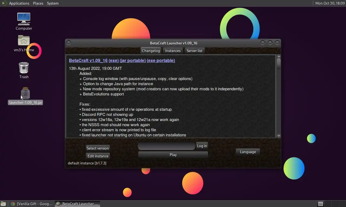Screen dimensions: 346x207
Task: Open the (exe) download link
Action: pos(114,60)
